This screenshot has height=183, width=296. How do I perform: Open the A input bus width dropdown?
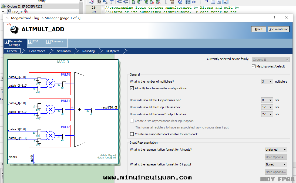click(x=267, y=100)
